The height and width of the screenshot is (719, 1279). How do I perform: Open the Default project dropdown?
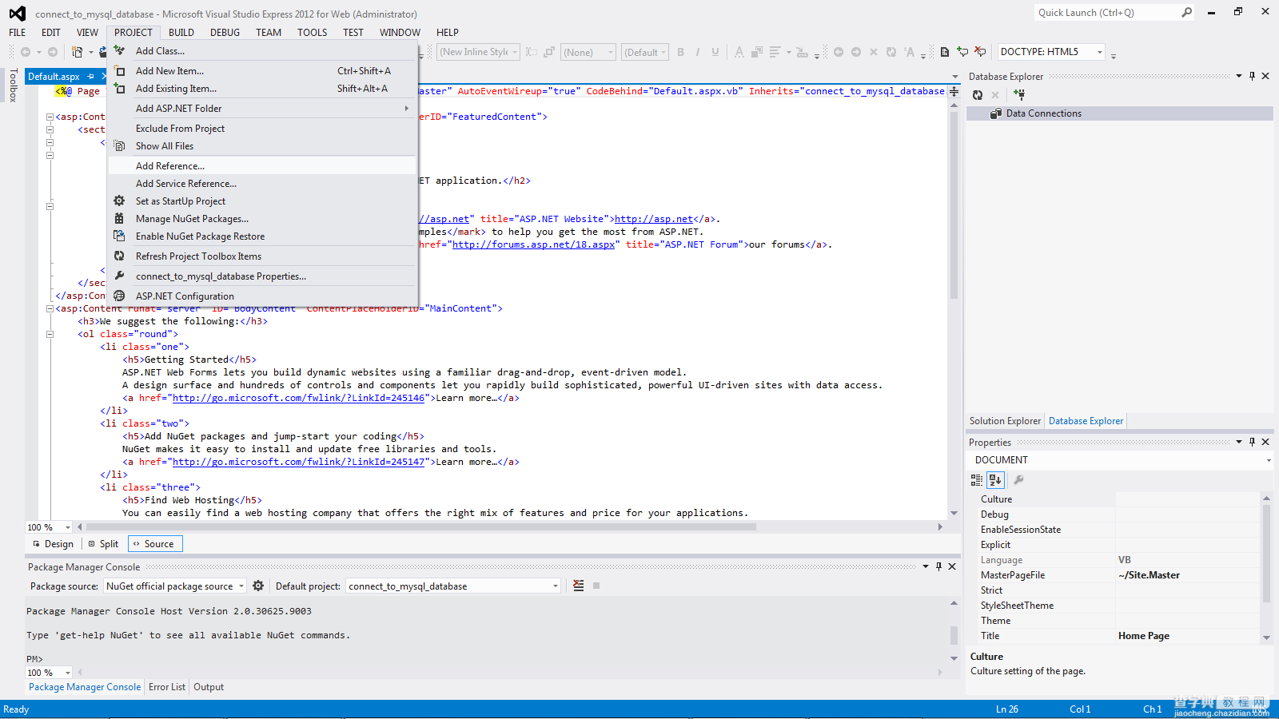556,586
